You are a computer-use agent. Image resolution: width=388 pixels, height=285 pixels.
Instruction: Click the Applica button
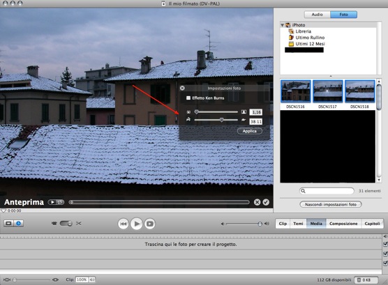pos(249,131)
